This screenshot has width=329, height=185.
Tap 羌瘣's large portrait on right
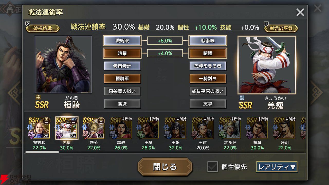pos(267,65)
